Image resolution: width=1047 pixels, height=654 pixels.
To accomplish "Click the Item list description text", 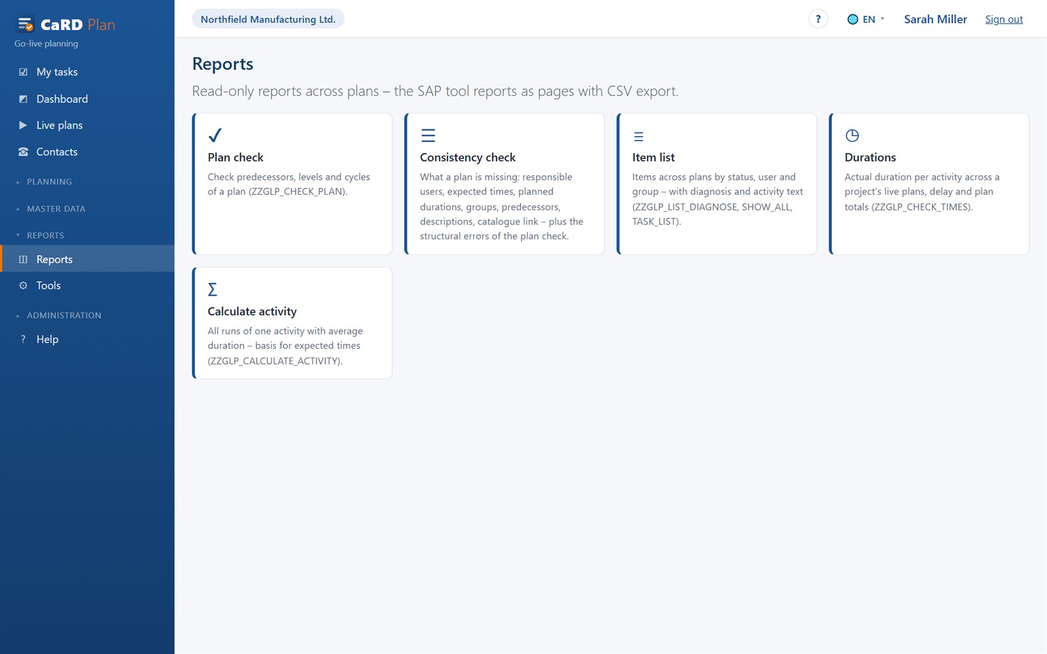I will pos(717,199).
